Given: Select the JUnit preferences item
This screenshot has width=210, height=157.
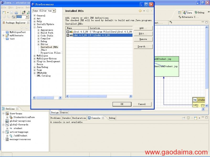Looking at the screenshot, I should point(44,50).
